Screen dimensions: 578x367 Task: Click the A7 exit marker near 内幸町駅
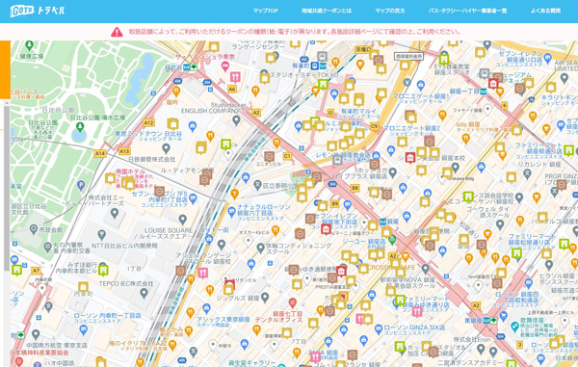point(36,271)
